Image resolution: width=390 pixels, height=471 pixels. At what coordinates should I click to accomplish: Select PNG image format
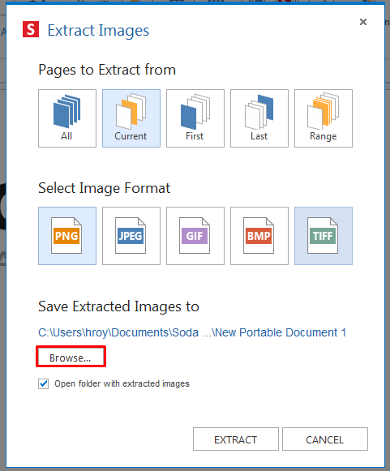click(x=67, y=236)
